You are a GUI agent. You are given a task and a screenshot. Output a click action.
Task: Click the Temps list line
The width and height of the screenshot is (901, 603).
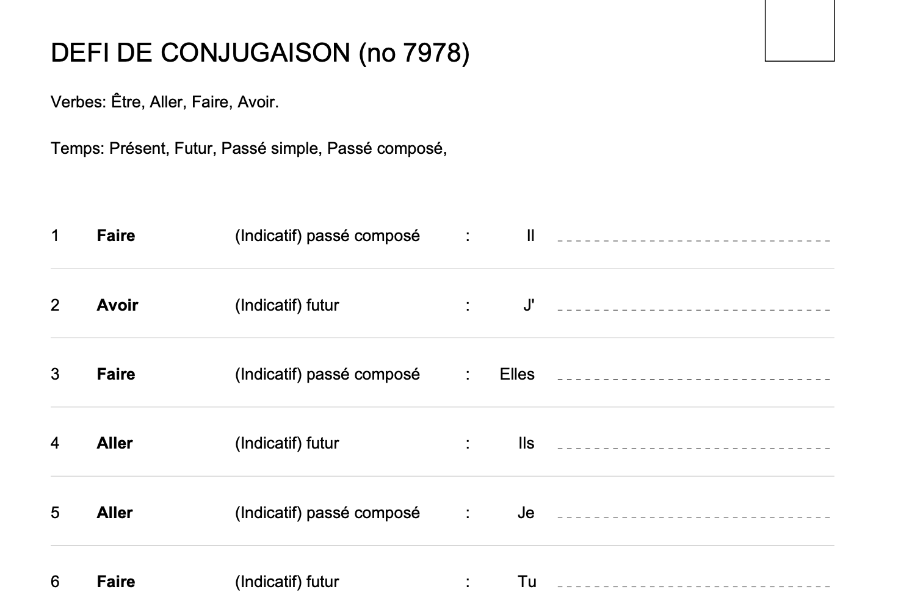248,148
